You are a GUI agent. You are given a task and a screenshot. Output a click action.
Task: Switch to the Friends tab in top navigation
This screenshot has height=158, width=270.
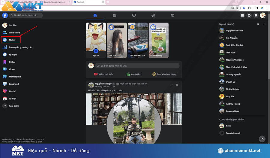114,15
